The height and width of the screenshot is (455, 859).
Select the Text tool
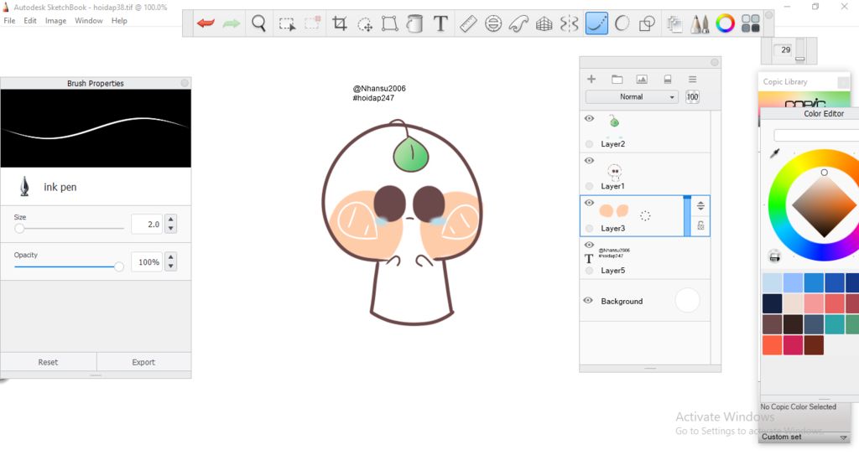[440, 23]
